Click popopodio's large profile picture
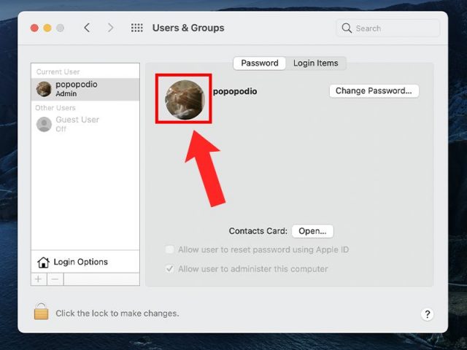This screenshot has height=350, width=467. (185, 99)
